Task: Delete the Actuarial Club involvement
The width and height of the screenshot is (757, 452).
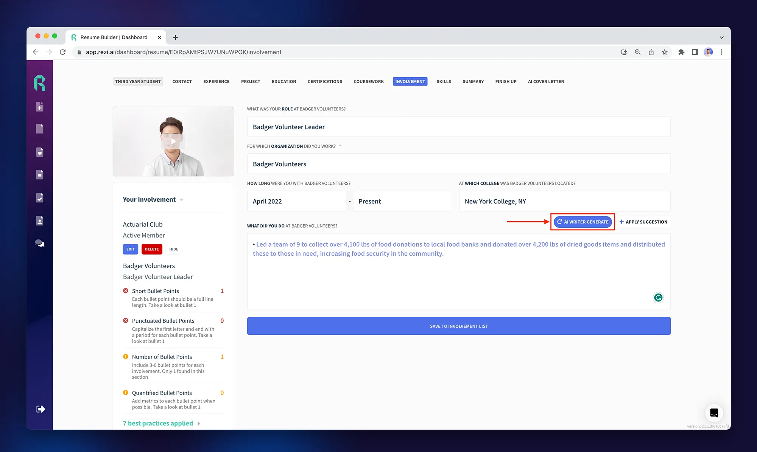Action: coord(152,249)
